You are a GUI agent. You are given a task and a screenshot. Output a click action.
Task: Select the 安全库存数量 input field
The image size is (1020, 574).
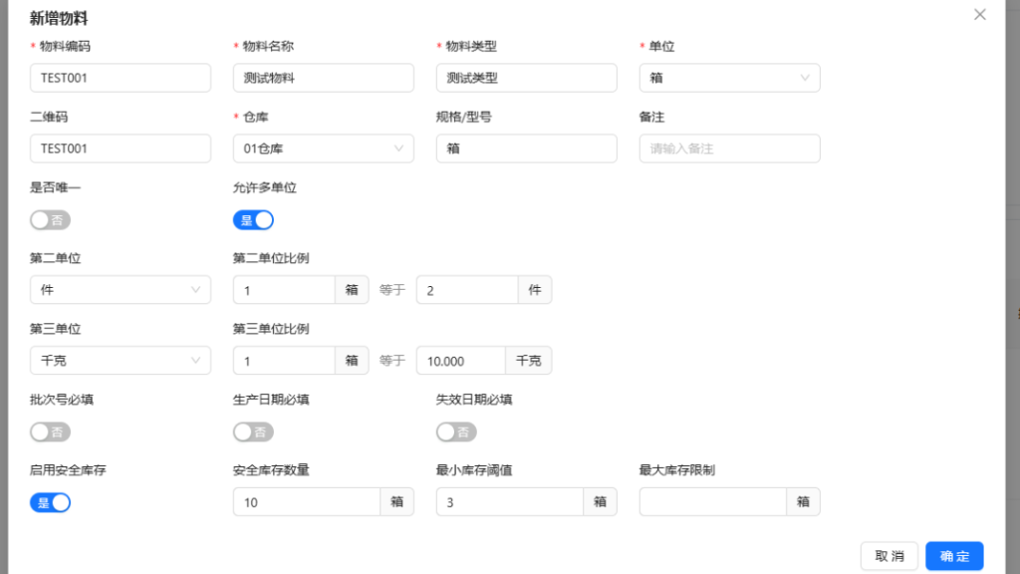[306, 502]
